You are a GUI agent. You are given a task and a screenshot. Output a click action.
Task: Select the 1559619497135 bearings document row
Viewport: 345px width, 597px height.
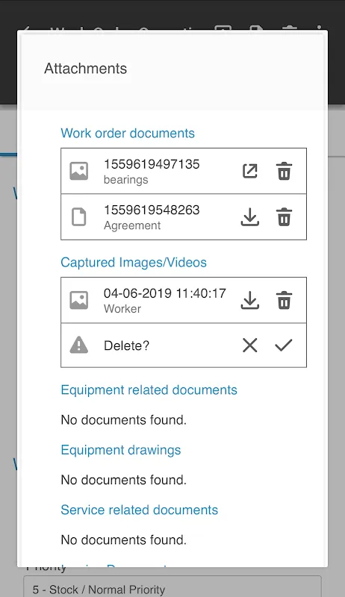click(x=184, y=171)
